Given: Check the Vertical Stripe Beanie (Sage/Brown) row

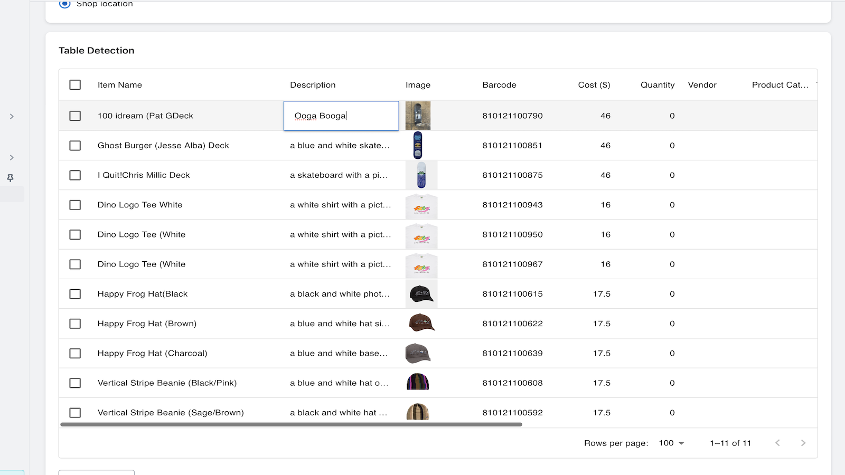Looking at the screenshot, I should click(75, 413).
